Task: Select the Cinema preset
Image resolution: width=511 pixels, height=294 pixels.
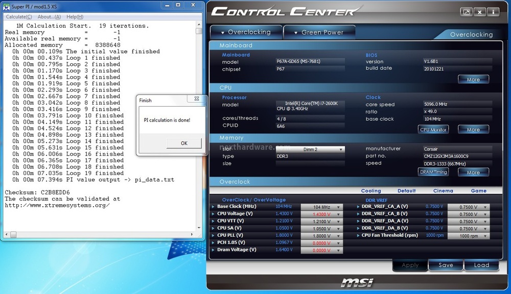Action: tap(443, 191)
